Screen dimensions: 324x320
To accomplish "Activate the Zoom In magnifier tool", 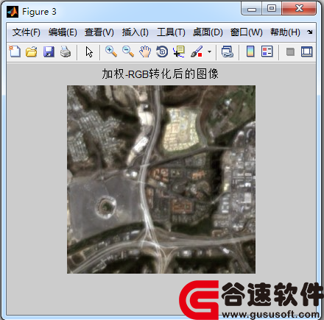I will point(111,51).
